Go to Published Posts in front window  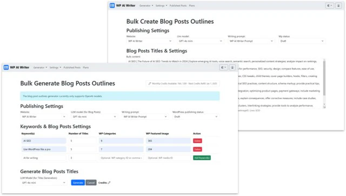click(72, 67)
